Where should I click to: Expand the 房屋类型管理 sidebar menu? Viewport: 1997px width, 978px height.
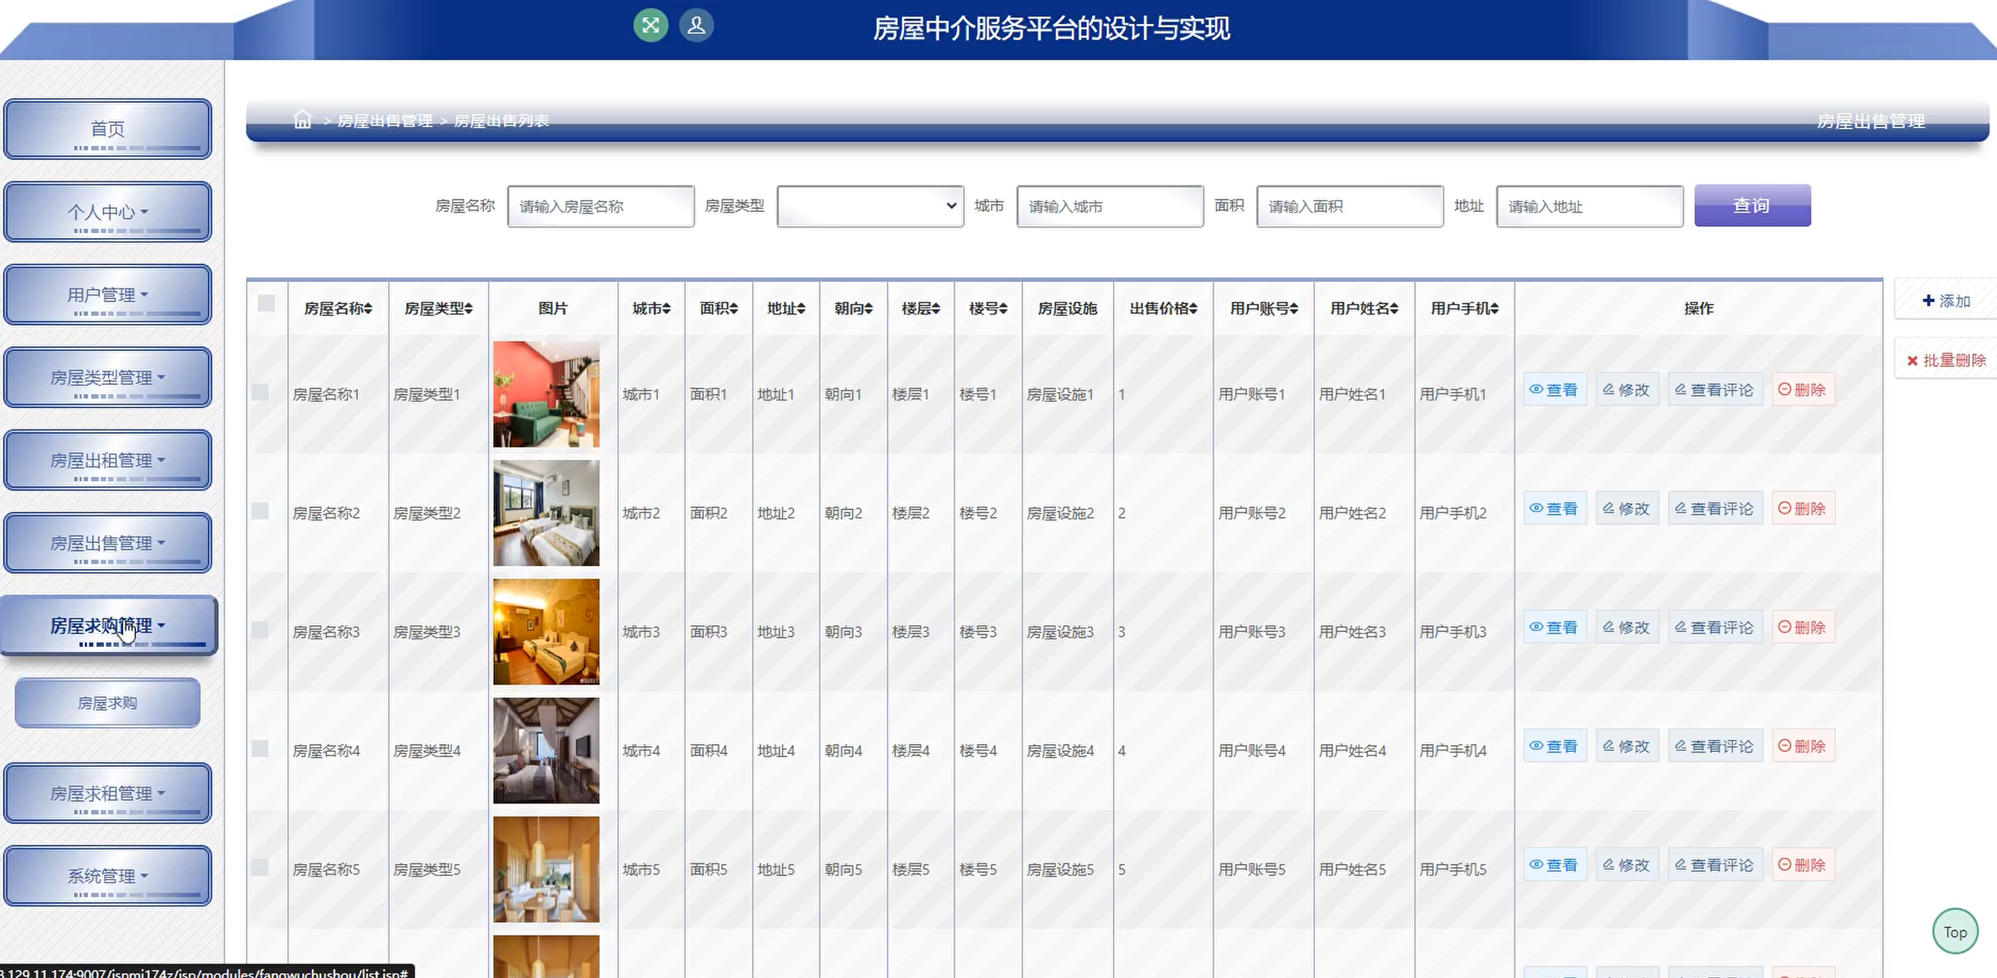coord(108,378)
